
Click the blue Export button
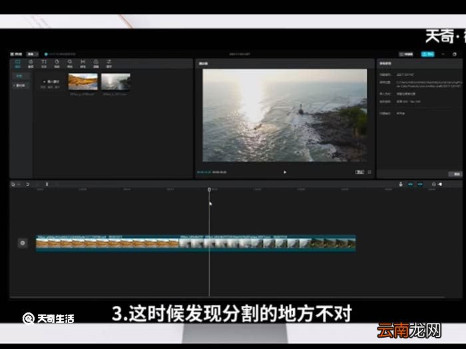(x=427, y=54)
